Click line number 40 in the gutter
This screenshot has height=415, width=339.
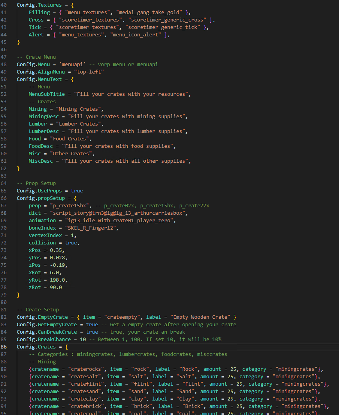coord(5,5)
